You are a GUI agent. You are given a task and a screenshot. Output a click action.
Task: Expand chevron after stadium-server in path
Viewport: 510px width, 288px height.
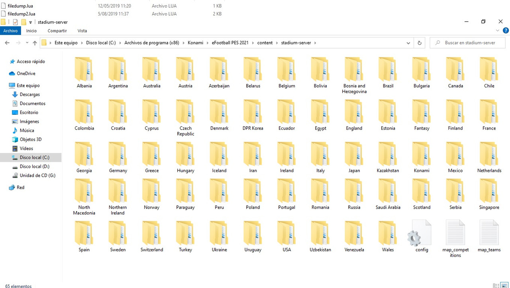click(x=315, y=43)
